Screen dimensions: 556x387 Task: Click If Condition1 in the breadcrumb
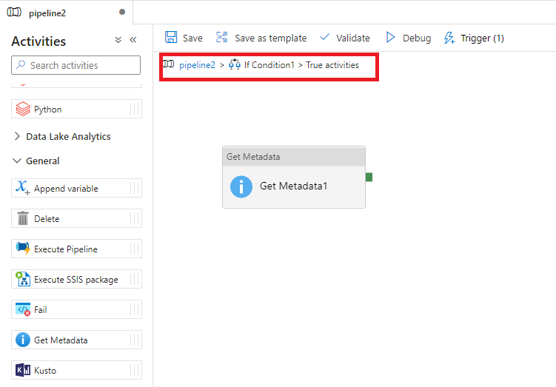click(269, 65)
